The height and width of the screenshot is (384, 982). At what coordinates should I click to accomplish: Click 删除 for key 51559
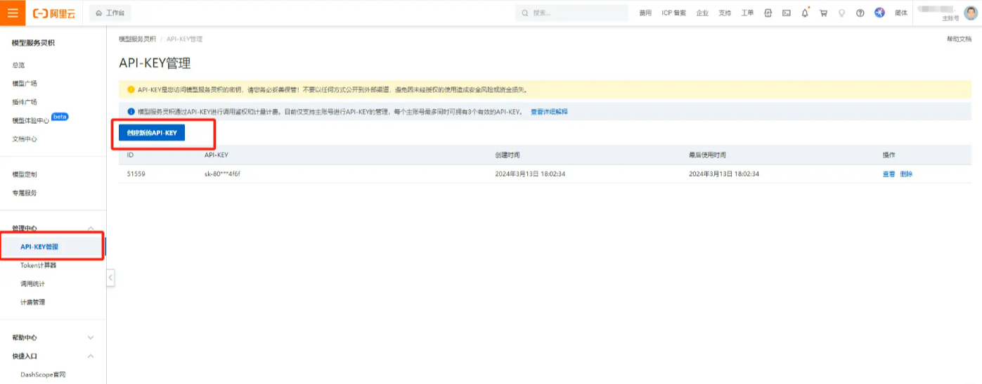[906, 174]
